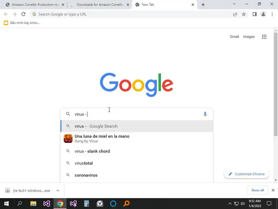Open the side panel icon
The height and width of the screenshot is (209, 278).
pyautogui.click(x=255, y=14)
